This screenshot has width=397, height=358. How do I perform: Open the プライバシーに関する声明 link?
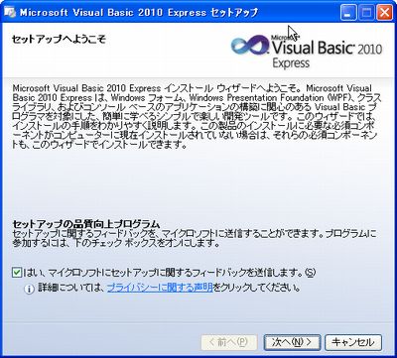[x=160, y=288]
